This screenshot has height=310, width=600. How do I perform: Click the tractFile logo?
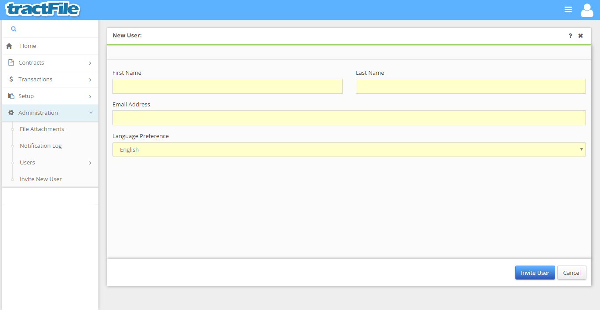[43, 9]
